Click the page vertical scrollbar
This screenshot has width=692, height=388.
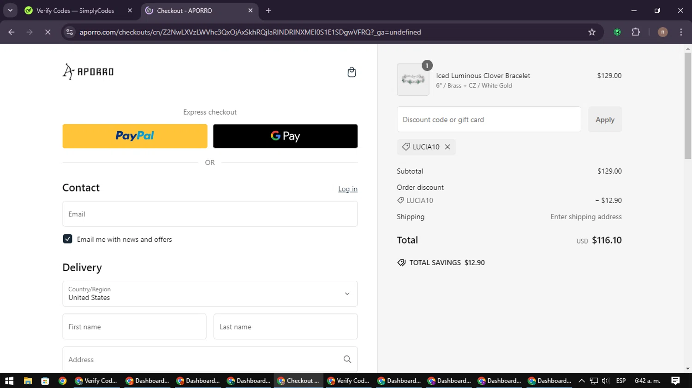[688, 106]
